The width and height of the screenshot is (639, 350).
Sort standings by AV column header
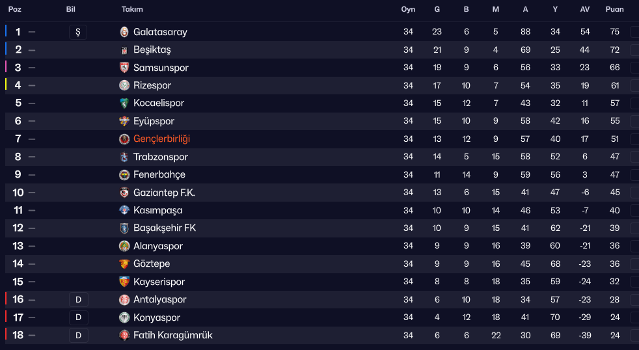coord(584,10)
